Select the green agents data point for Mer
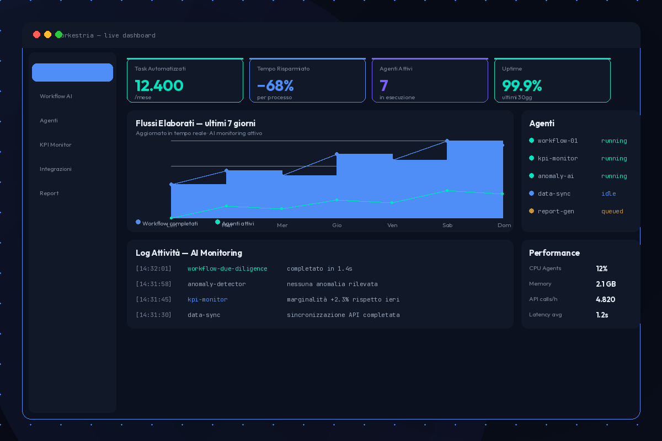This screenshot has height=441, width=662. [281, 209]
